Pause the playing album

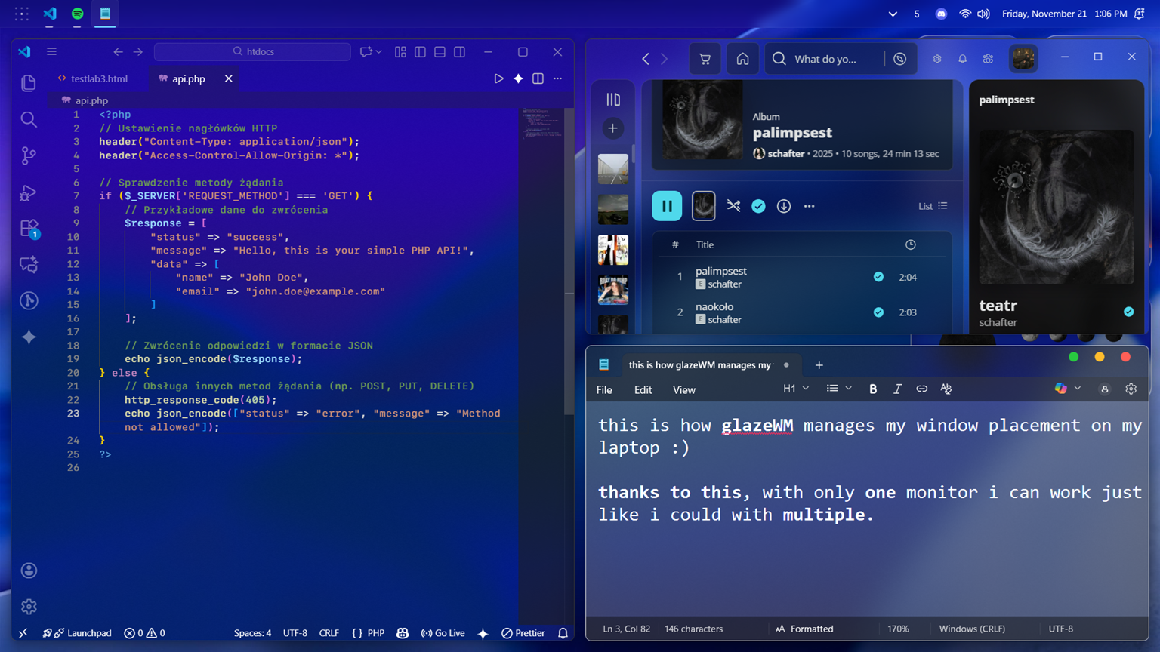(x=667, y=206)
